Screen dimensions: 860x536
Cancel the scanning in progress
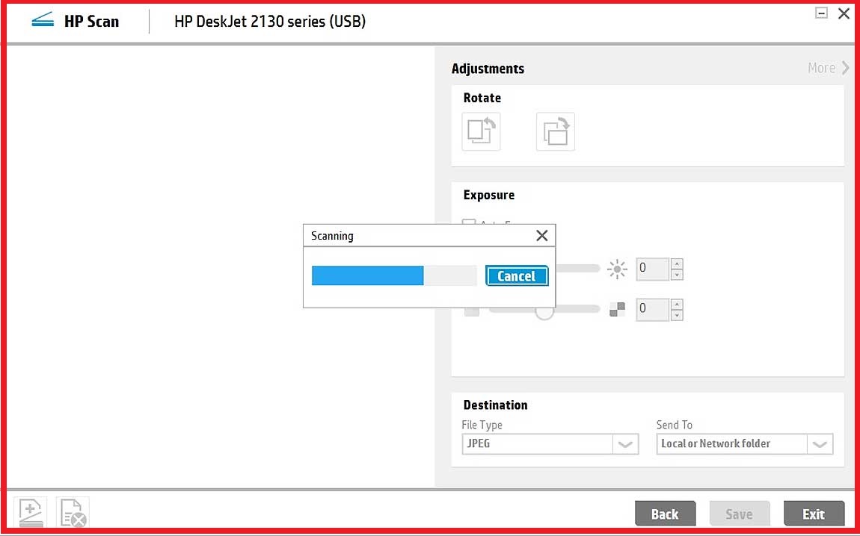click(x=516, y=276)
